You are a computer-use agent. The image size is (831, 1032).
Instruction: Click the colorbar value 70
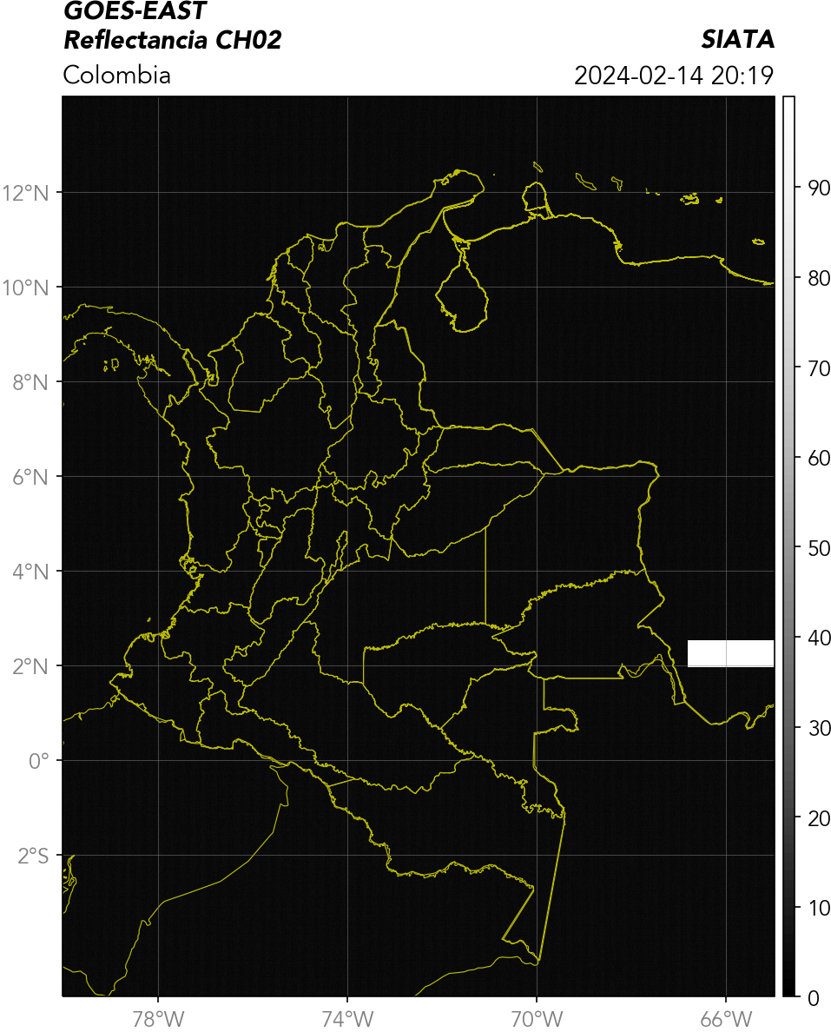pos(819,368)
